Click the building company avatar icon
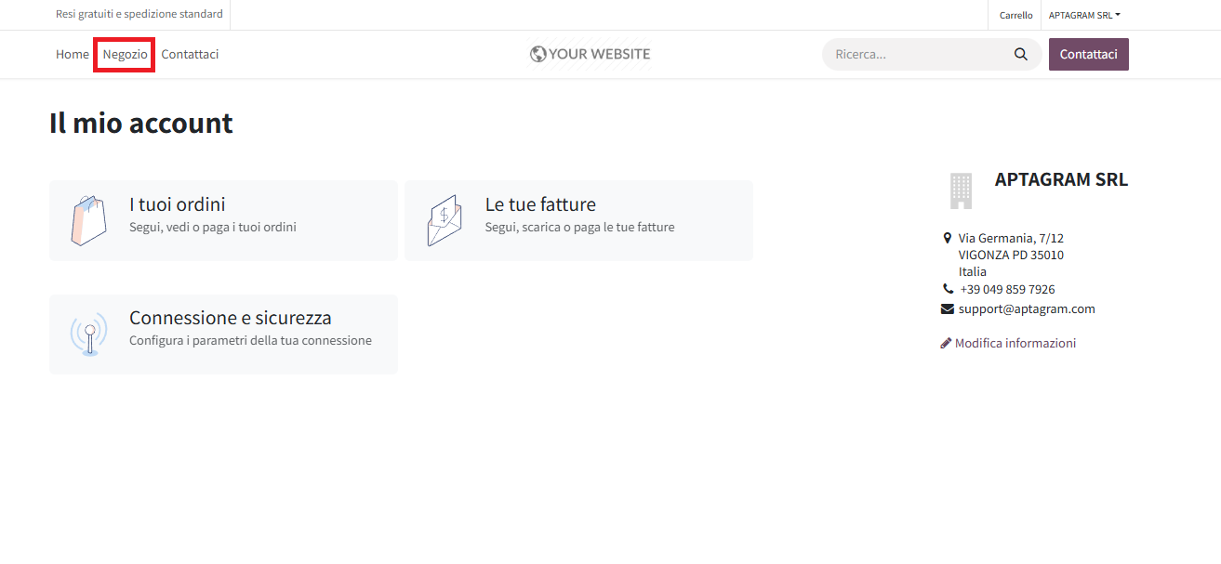The width and height of the screenshot is (1221, 564). 961,190
